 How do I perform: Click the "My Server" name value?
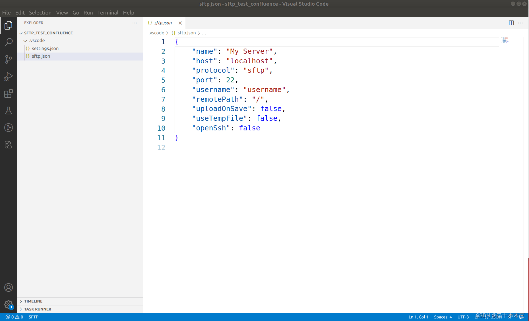249,51
